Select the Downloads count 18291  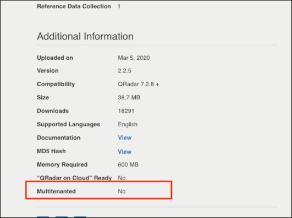point(126,111)
